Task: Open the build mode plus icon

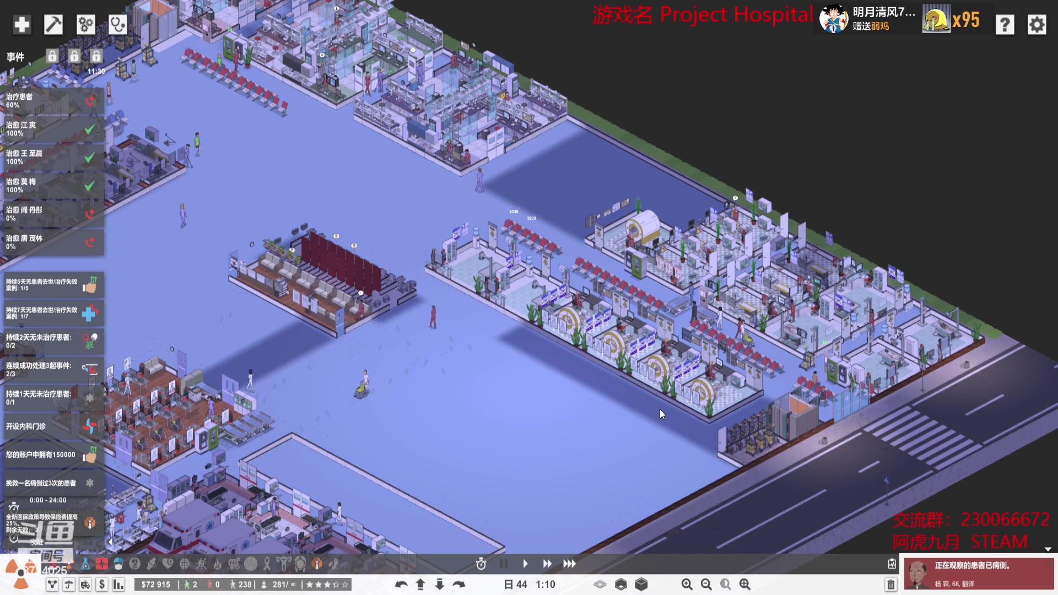Action: point(21,24)
